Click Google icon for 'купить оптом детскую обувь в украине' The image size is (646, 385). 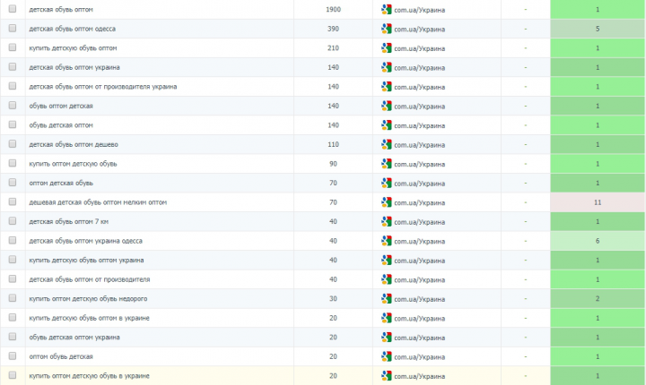point(386,376)
